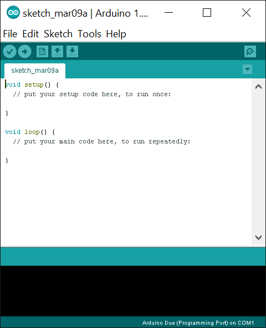Click the Arduino logo in the title bar

pyautogui.click(x=13, y=13)
